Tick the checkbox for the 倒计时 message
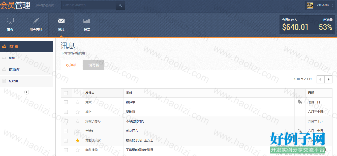 click(66, 131)
